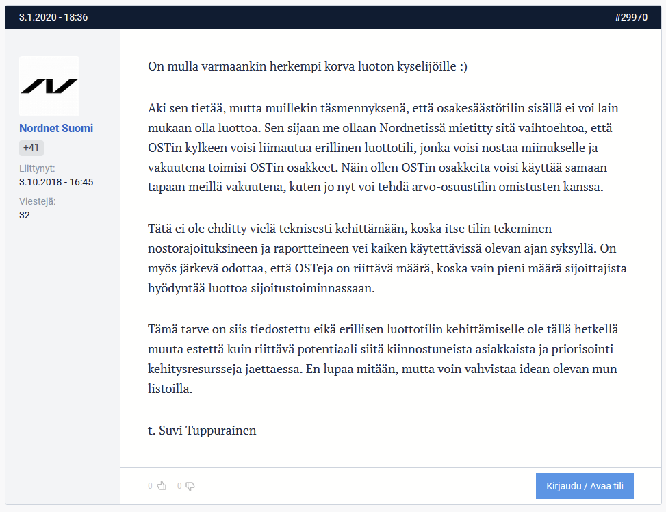Click the like count next to thumbs up
The height and width of the screenshot is (512, 666).
pyautogui.click(x=151, y=486)
